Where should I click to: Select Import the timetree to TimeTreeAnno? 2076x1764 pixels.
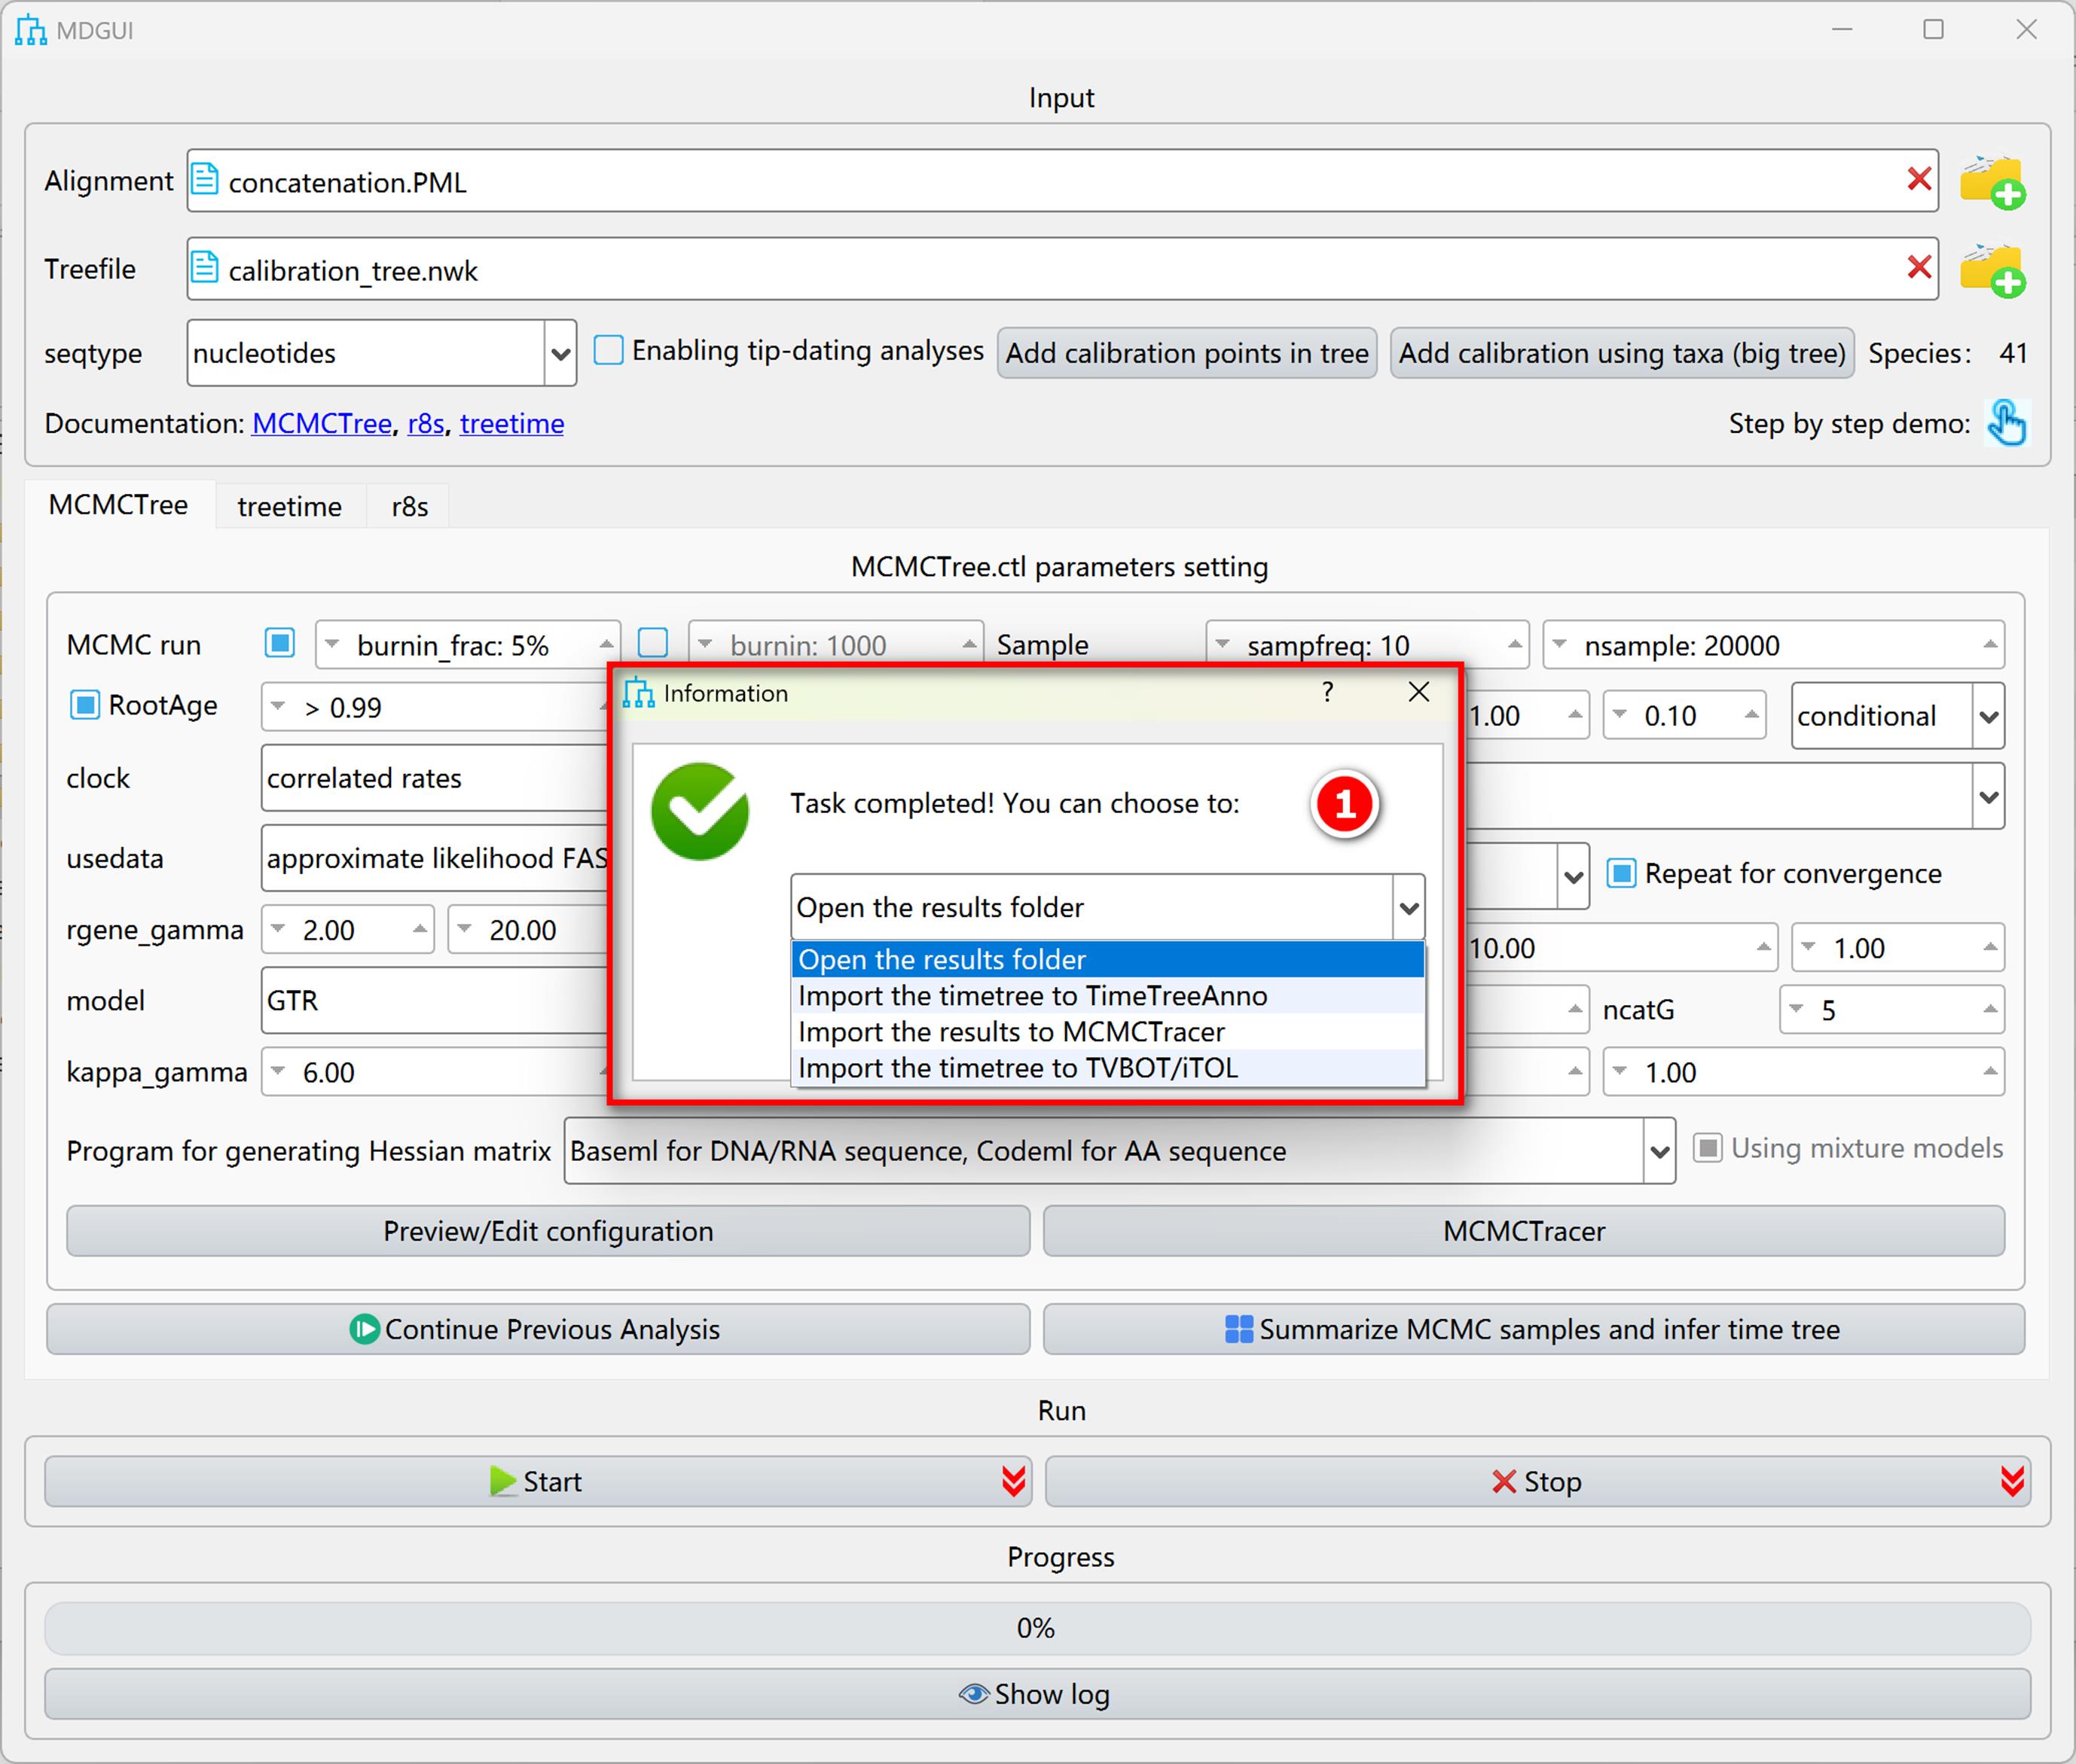coord(1109,996)
